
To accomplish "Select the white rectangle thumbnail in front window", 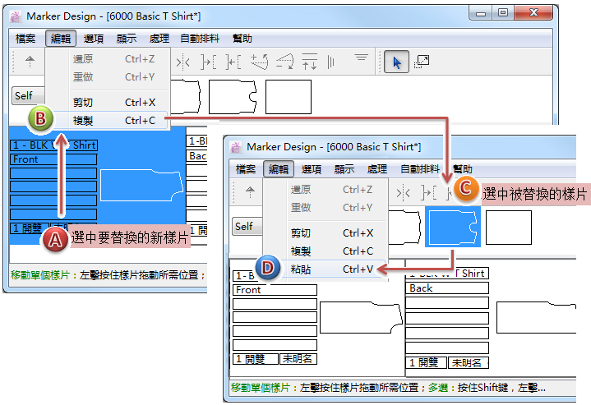I will [x=508, y=228].
